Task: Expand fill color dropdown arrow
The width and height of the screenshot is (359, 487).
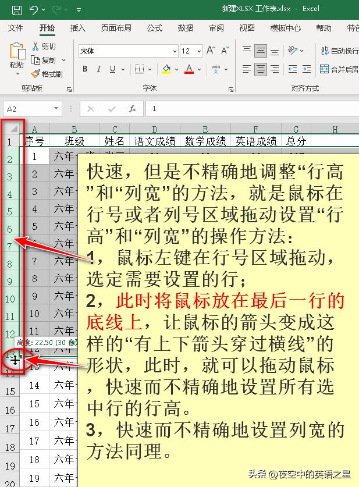Action: point(176,69)
